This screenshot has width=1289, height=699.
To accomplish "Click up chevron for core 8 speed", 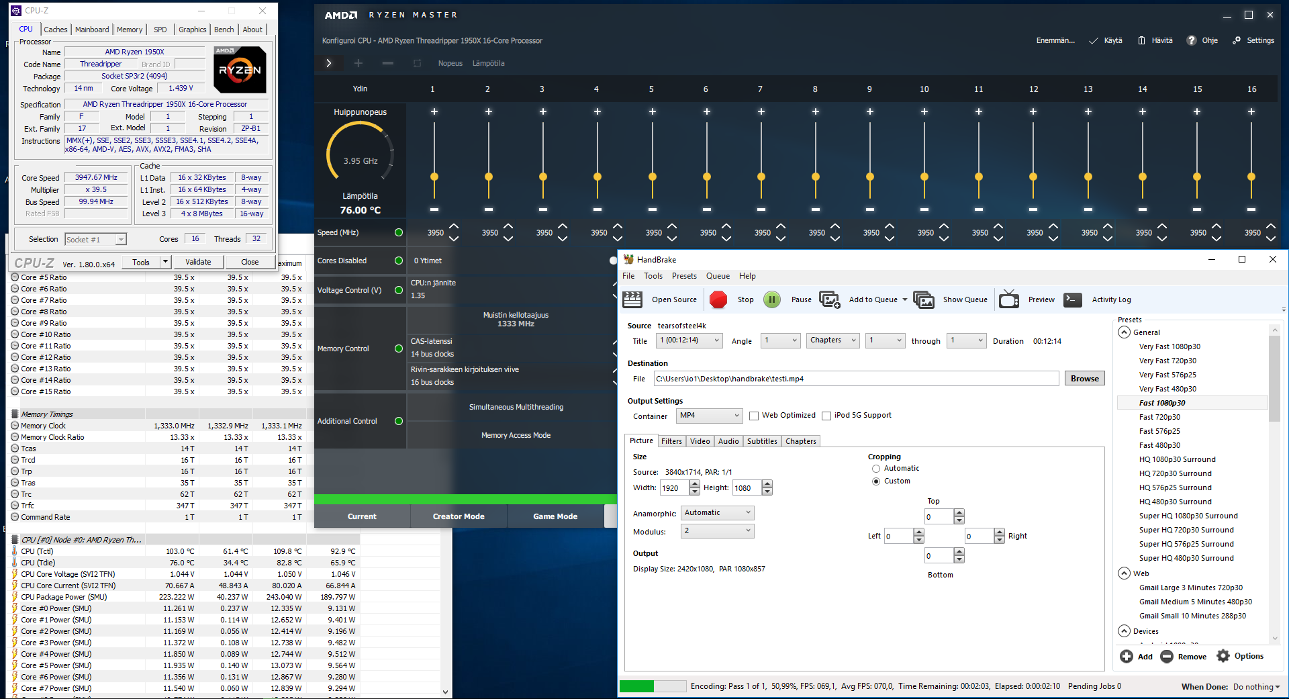I will 835,226.
